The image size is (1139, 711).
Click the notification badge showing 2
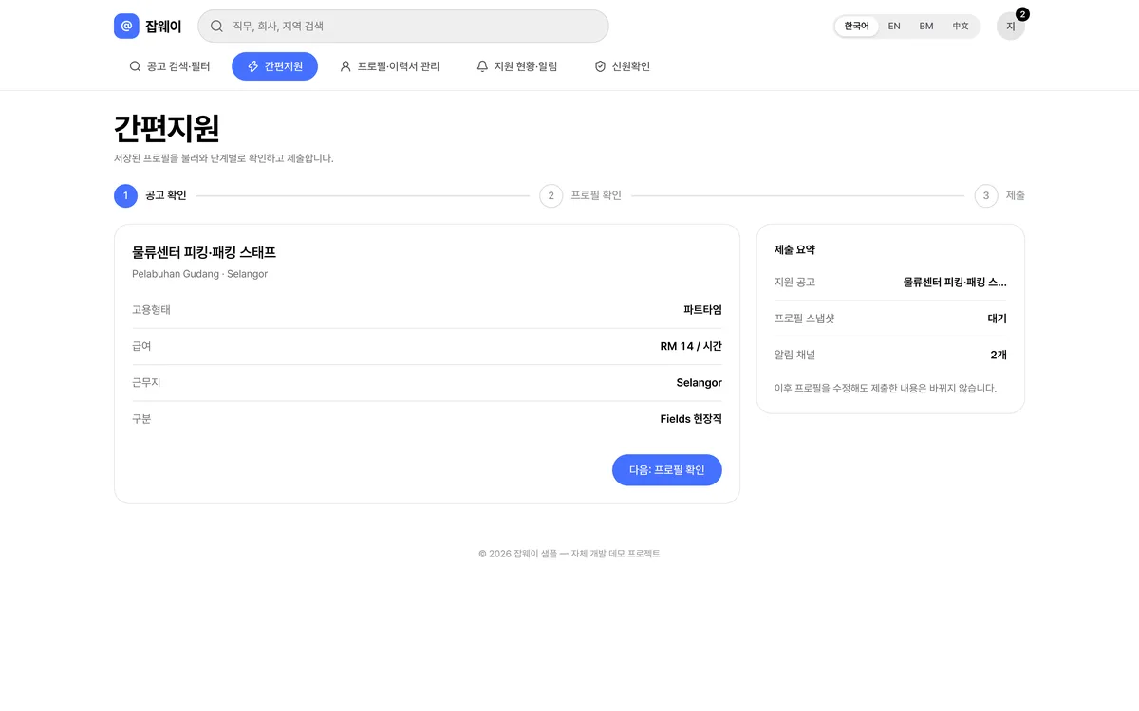1022,14
